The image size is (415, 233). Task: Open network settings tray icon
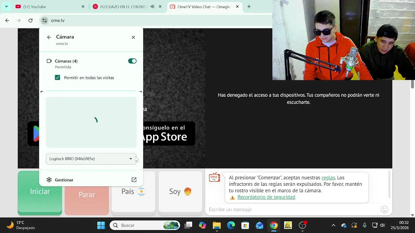click(375, 225)
